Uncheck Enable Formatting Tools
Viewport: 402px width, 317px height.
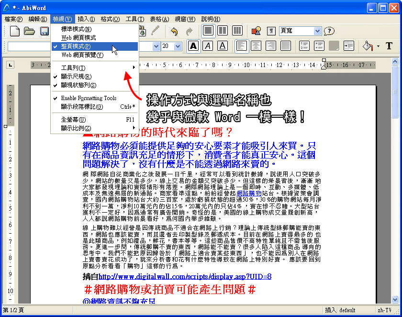pos(95,98)
